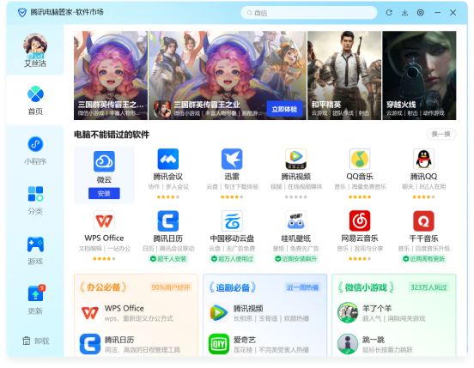The image size is (474, 368).
Task: Open the settings icon in title bar
Action: [421, 13]
